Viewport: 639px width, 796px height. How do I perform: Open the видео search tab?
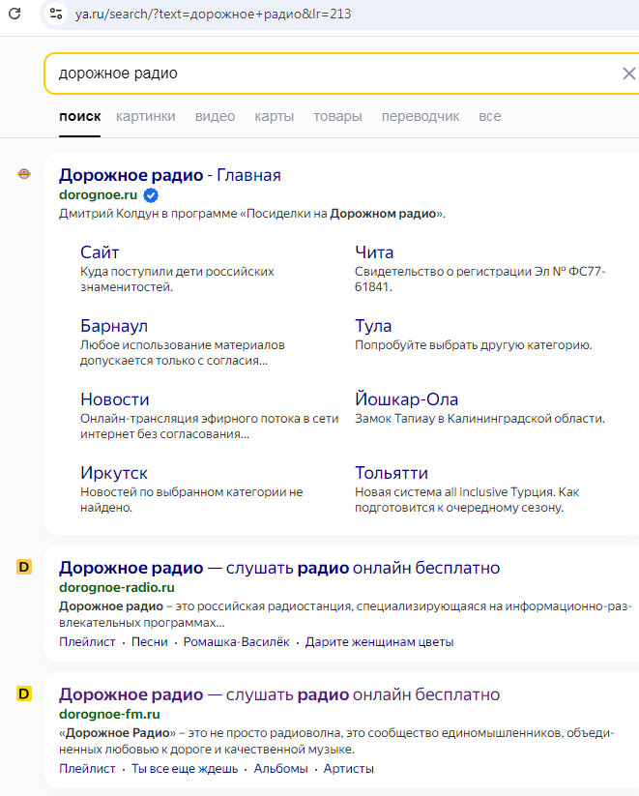[x=215, y=116]
